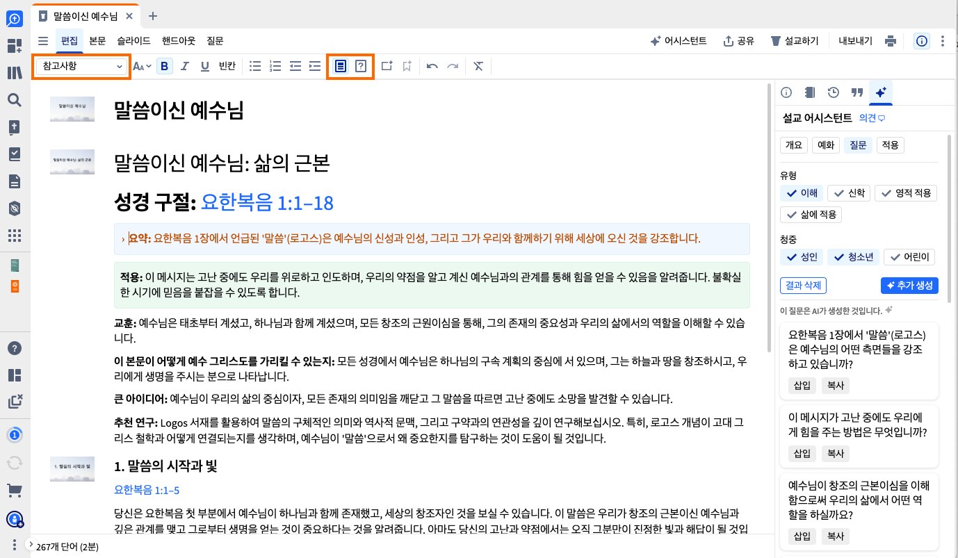Open the 의견 feedback link
The width and height of the screenshot is (958, 558).
872,118
